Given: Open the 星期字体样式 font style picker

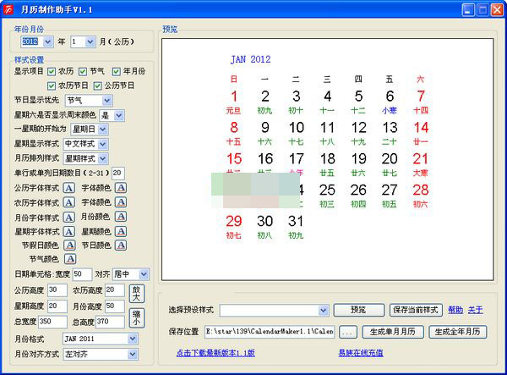Looking at the screenshot, I should 69,231.
